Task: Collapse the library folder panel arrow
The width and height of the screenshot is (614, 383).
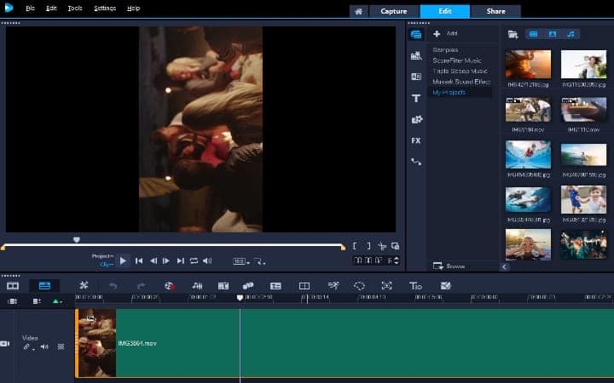Action: [x=504, y=266]
